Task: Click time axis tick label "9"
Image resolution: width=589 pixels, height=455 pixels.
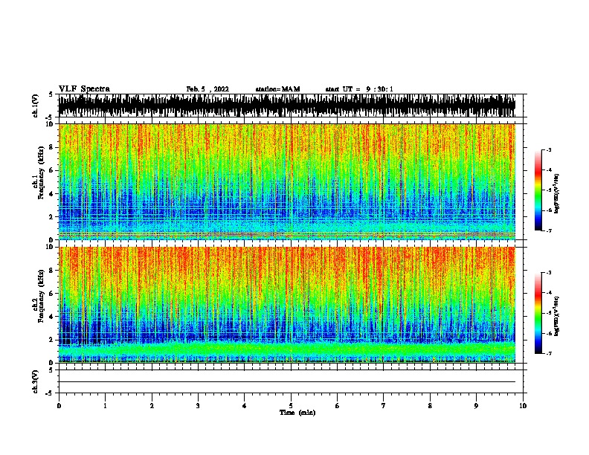Action: [476, 406]
